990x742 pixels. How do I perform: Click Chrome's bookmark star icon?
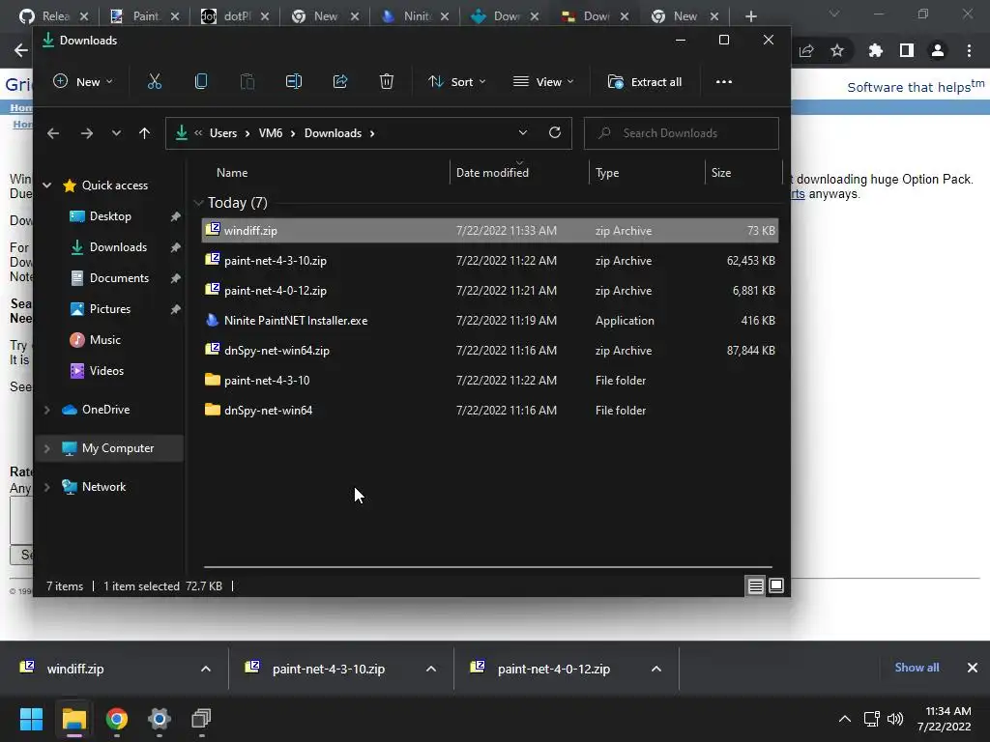[x=837, y=50]
